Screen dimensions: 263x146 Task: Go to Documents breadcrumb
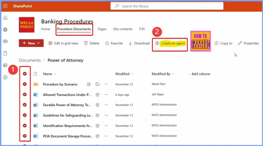coord(30,60)
